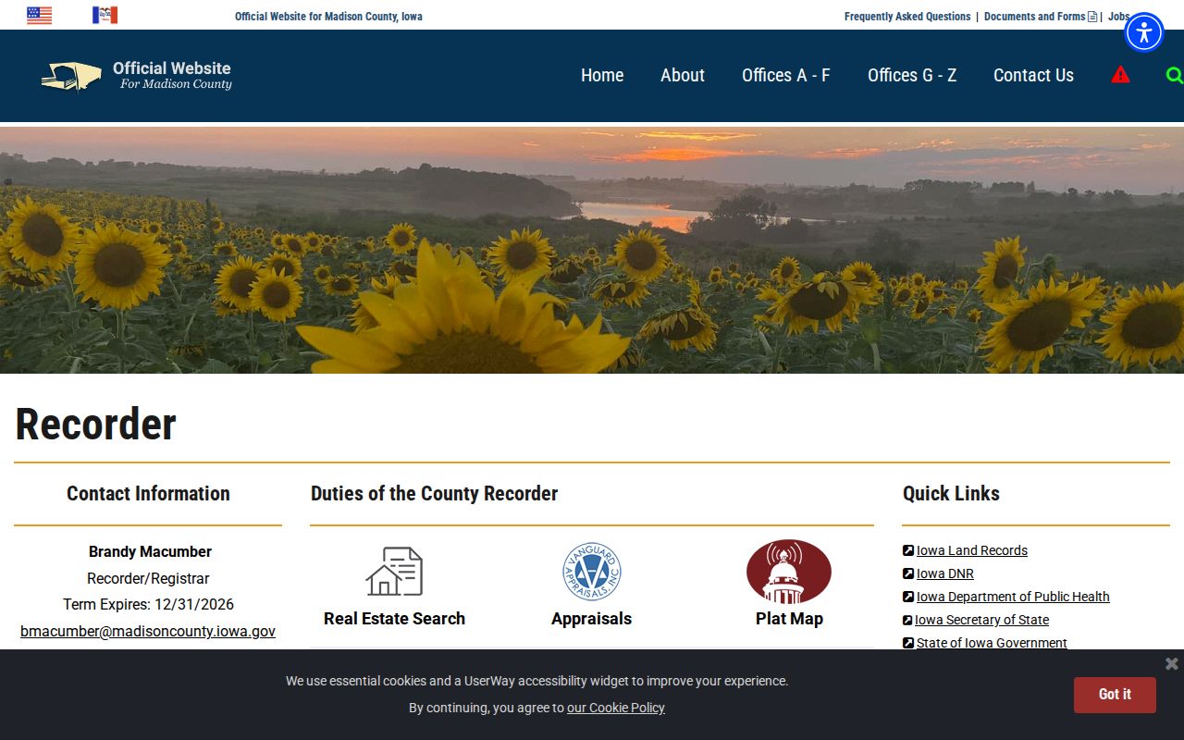Open State of Iowa Government link
This screenshot has height=740, width=1184.
pyautogui.click(x=992, y=643)
